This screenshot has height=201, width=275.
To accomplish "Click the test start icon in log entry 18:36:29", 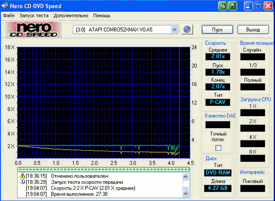I will (x=22, y=182).
